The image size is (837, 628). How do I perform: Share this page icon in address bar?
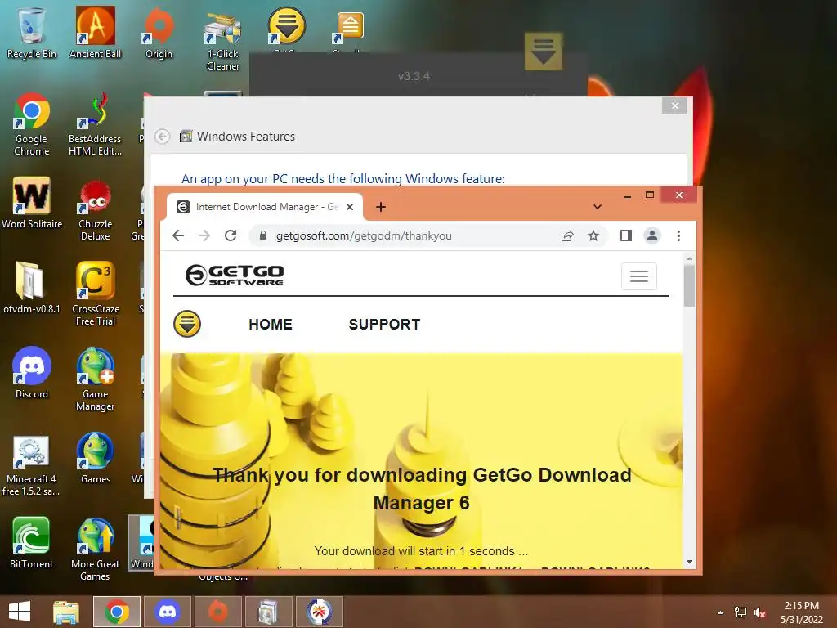click(567, 235)
